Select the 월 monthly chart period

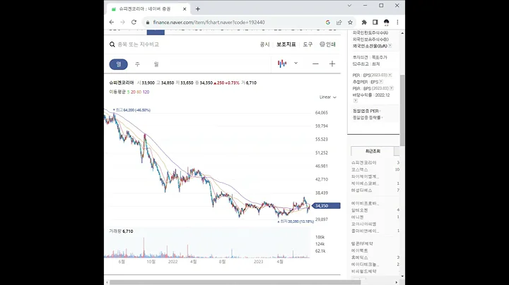coord(156,64)
